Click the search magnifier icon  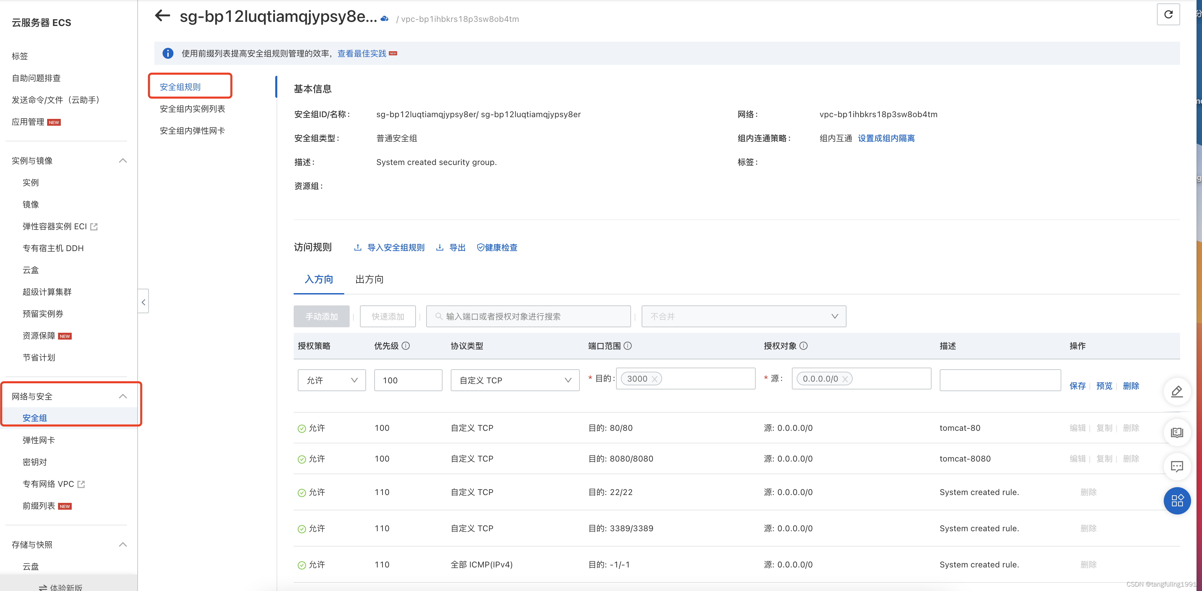pyautogui.click(x=438, y=316)
